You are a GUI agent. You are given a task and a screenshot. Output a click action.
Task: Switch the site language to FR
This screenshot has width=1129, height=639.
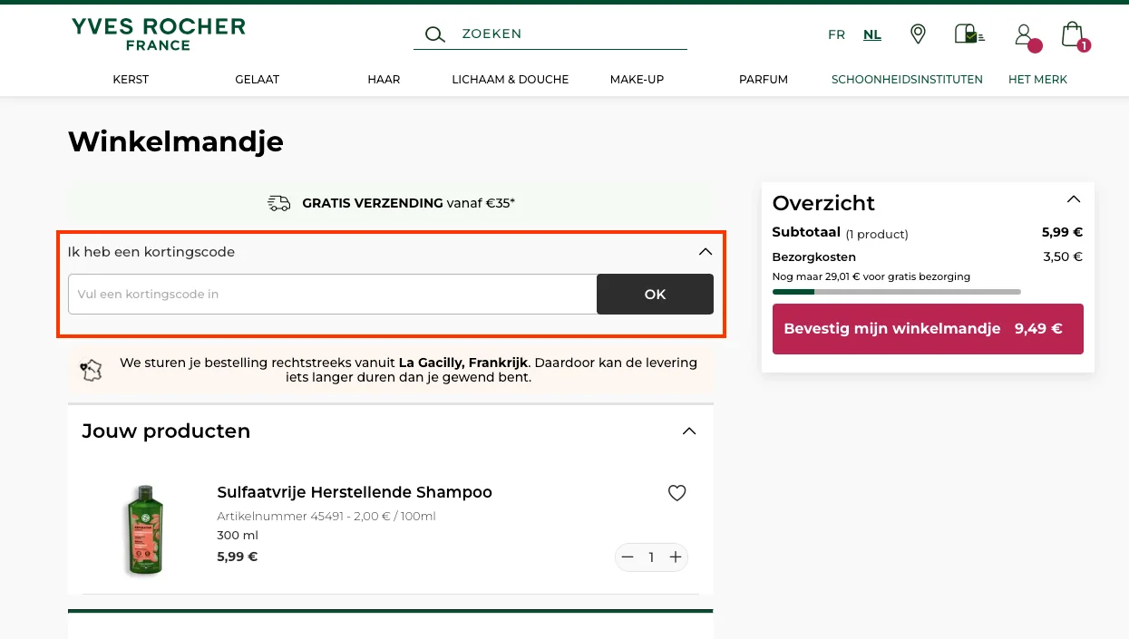coord(836,34)
